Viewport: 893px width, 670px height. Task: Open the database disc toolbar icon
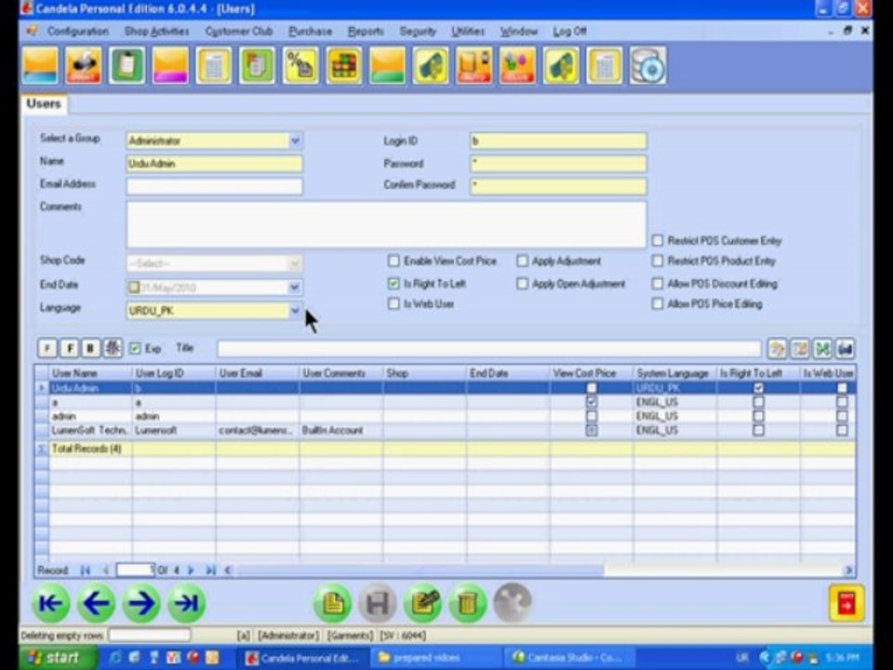click(648, 65)
